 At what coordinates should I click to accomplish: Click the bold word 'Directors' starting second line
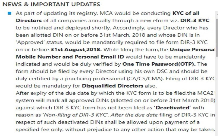[29, 21]
